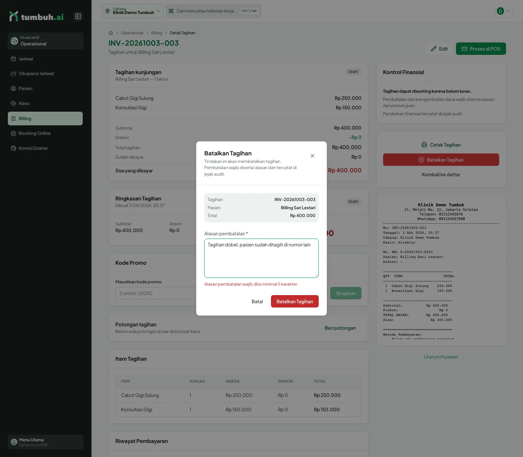
Task: Confirm with the dialog's red Batalkan Tagihan button
Action: 295,301
